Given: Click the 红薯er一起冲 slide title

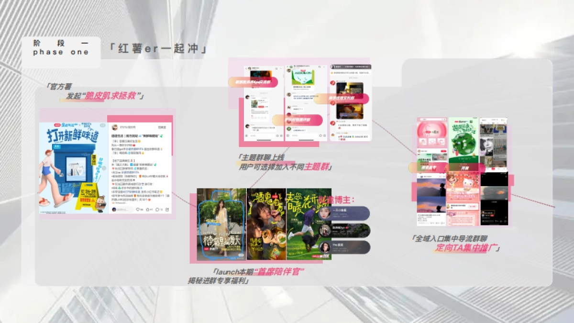Looking at the screenshot, I should coord(158,49).
